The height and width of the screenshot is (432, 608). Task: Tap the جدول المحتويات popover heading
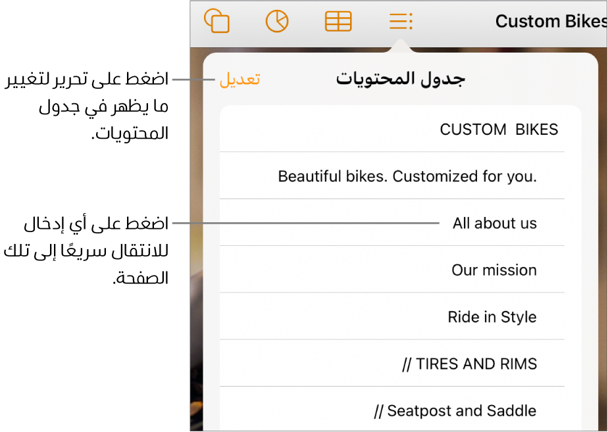tap(401, 79)
